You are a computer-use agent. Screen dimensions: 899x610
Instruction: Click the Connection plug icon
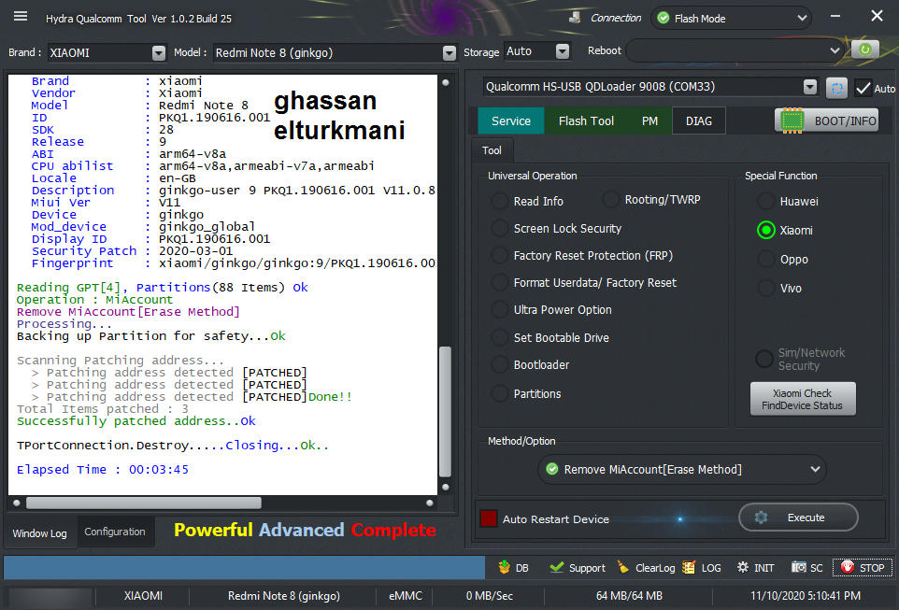click(x=575, y=18)
